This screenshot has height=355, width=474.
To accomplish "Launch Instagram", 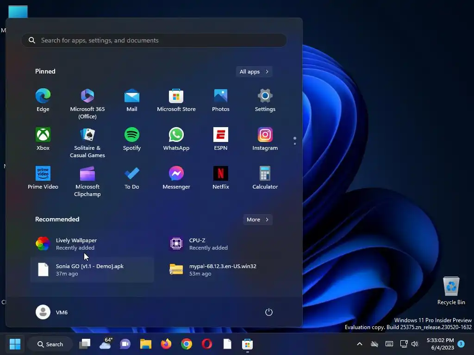I will point(265,139).
